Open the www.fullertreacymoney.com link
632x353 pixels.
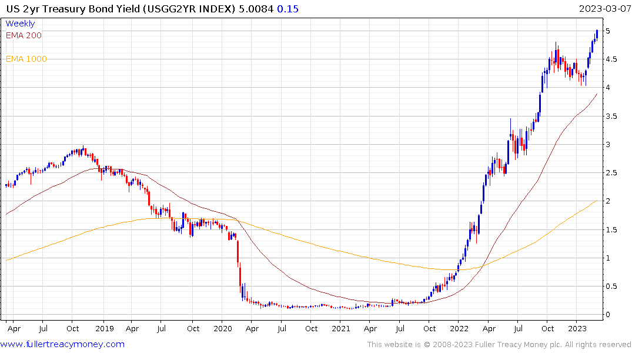point(62,344)
